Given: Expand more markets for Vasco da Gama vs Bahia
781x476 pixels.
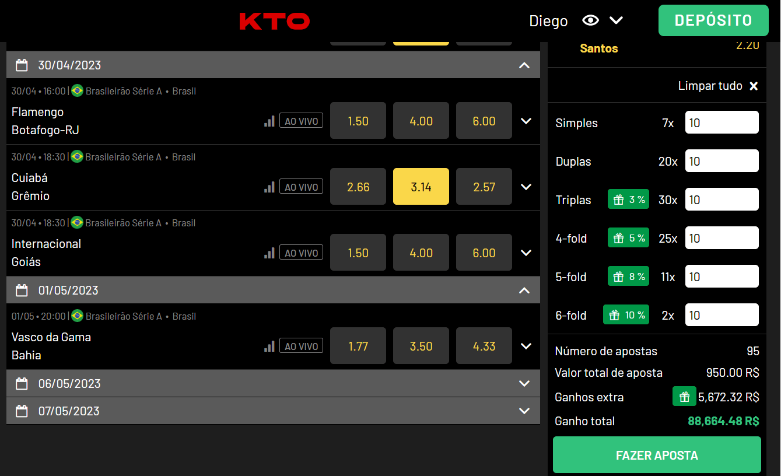Looking at the screenshot, I should coord(526,346).
